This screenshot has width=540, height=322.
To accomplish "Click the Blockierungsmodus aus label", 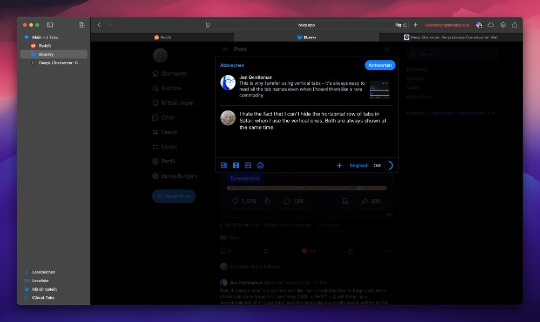I will click(x=447, y=25).
